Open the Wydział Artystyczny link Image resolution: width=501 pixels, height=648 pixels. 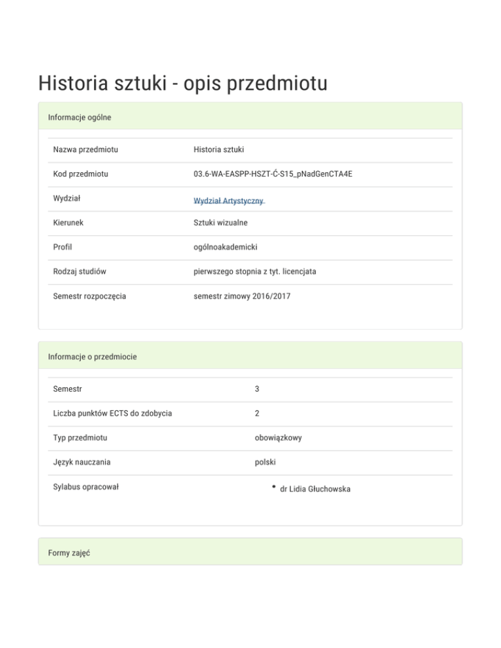pos(229,201)
